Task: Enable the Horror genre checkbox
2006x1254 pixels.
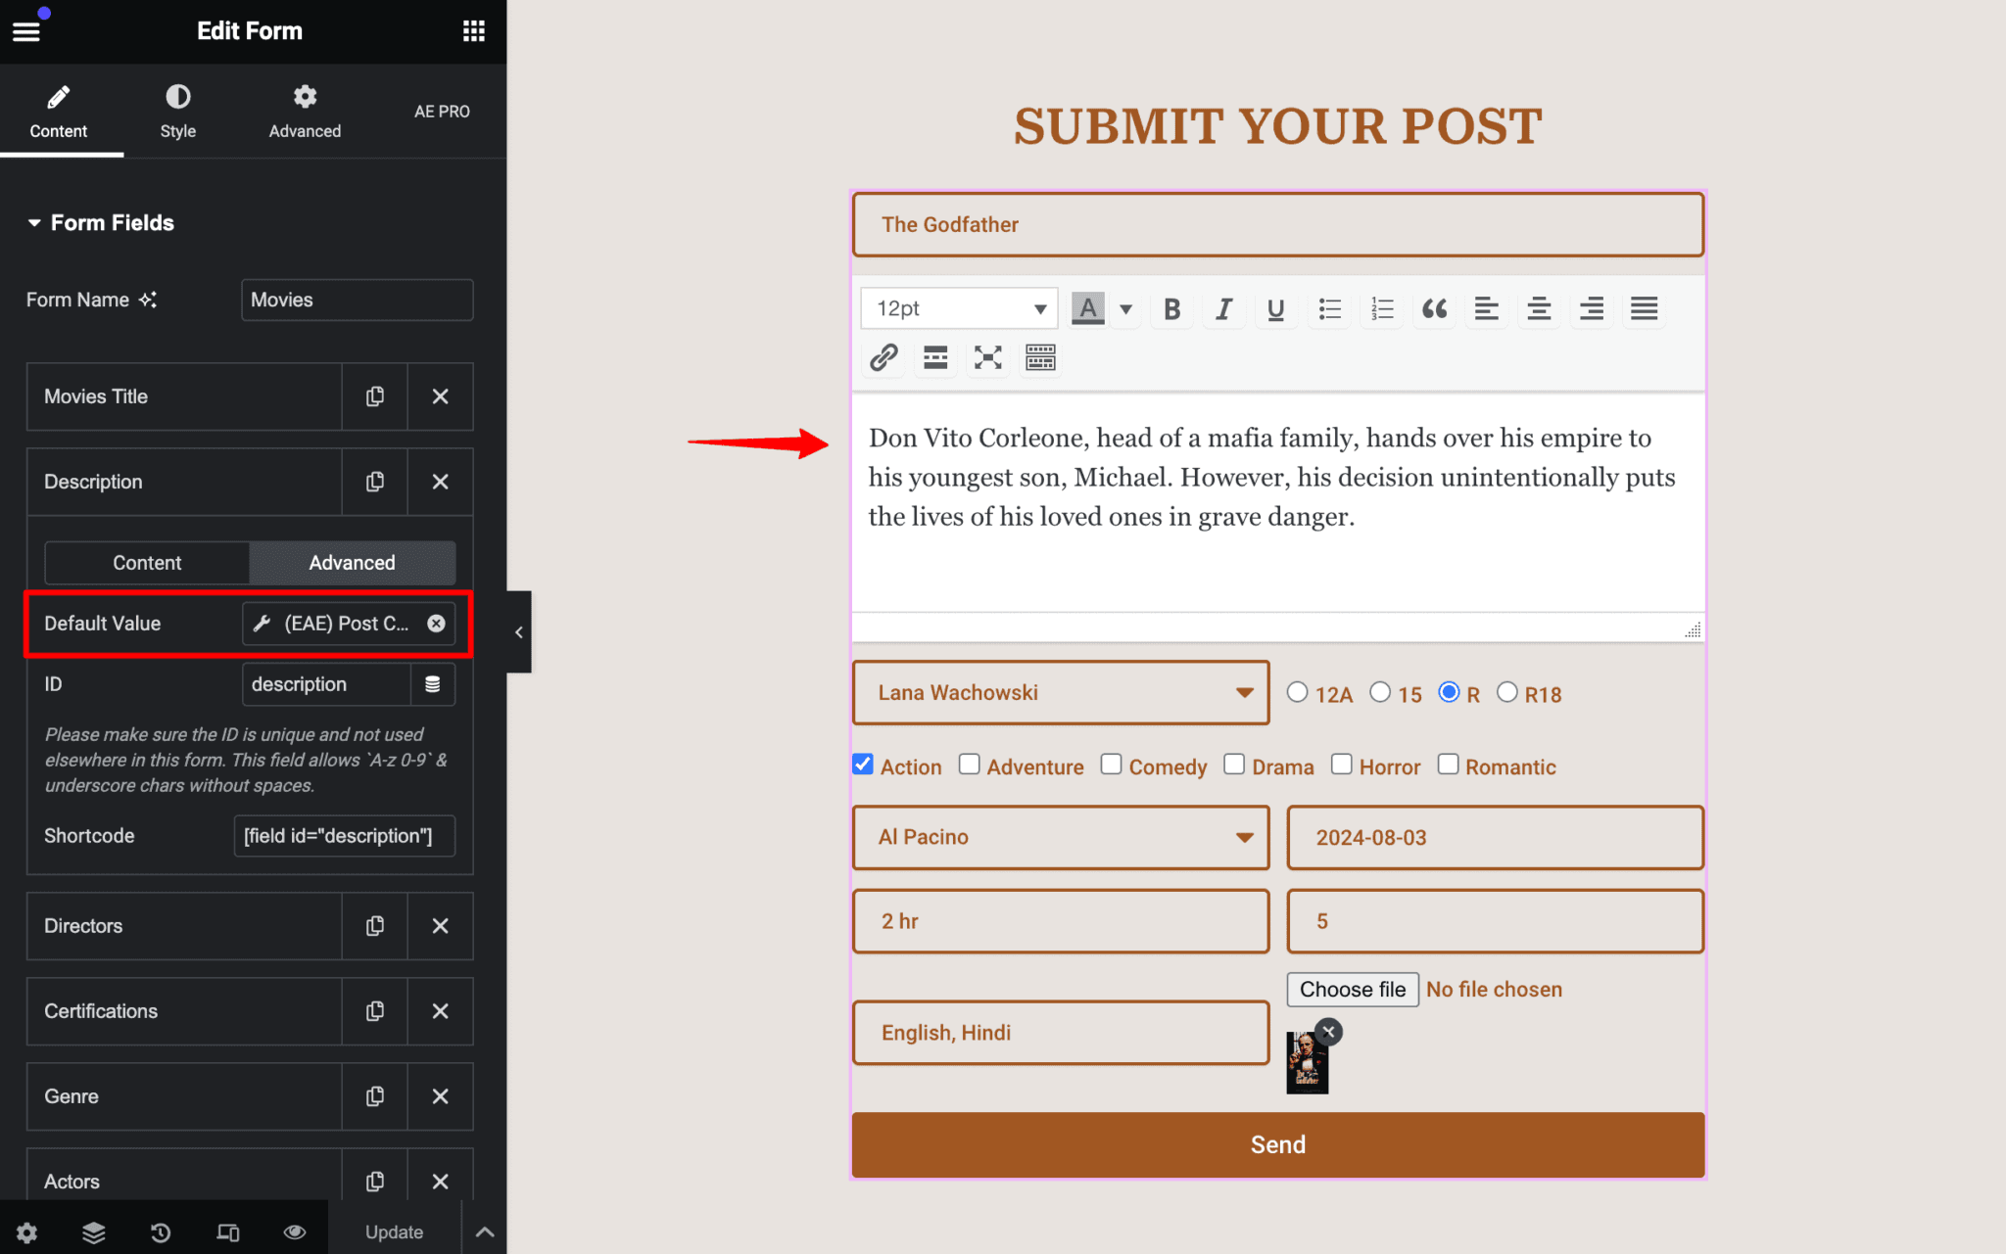Action: coord(1341,765)
